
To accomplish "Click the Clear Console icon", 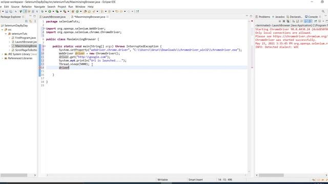I will [x=293, y=21].
